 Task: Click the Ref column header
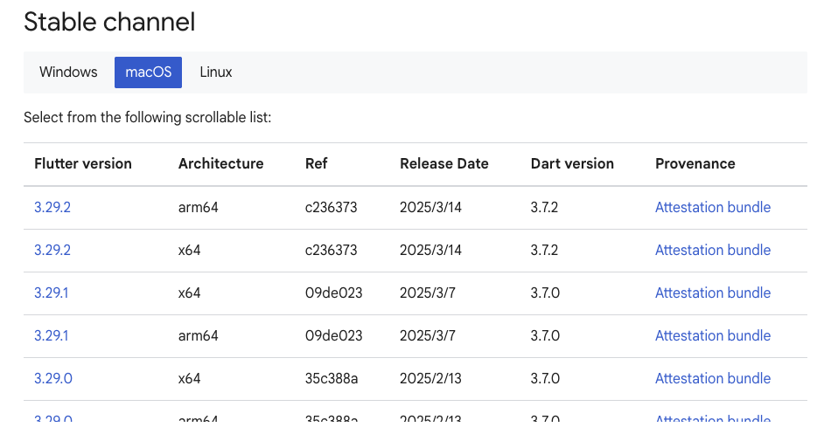(317, 164)
